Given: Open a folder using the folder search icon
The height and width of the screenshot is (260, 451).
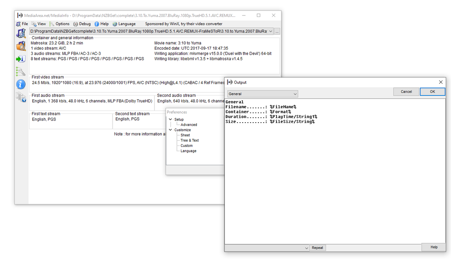Looking at the screenshot, I should (21, 45).
